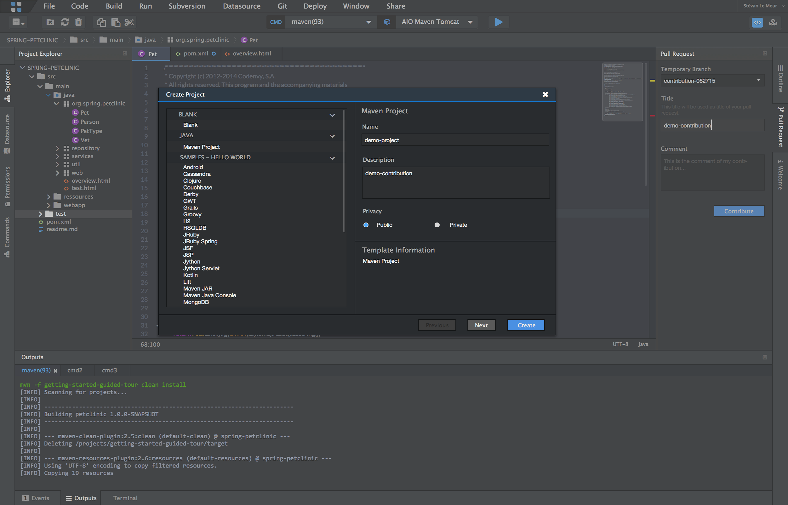The height and width of the screenshot is (505, 788).
Task: Run the project with the play icon
Action: tap(498, 22)
